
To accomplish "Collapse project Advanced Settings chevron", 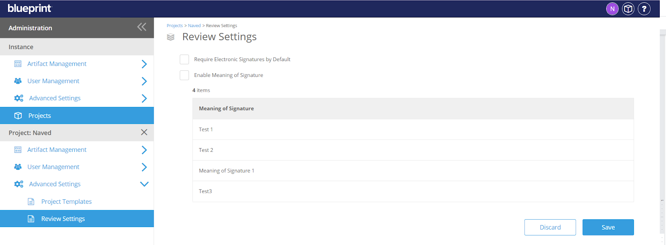I will [144, 184].
